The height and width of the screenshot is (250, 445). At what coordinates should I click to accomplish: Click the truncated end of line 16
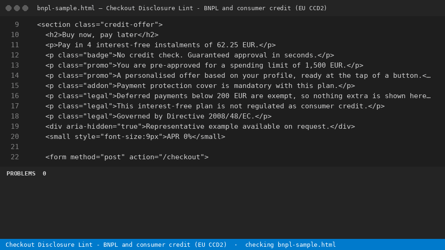428,96
